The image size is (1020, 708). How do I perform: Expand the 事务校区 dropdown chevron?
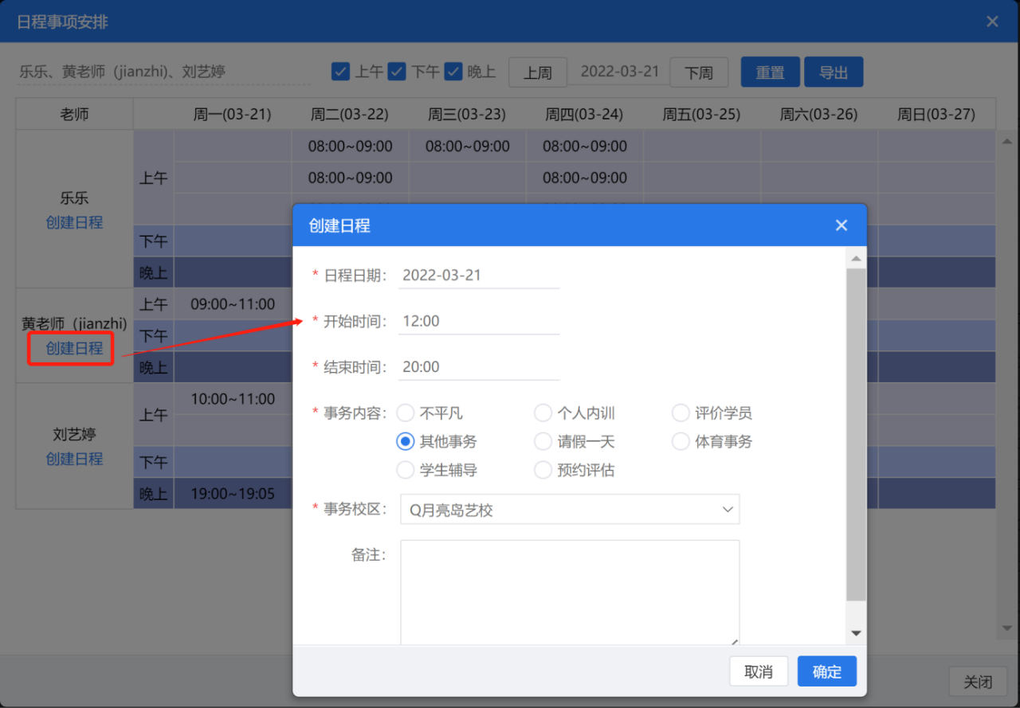(x=727, y=510)
